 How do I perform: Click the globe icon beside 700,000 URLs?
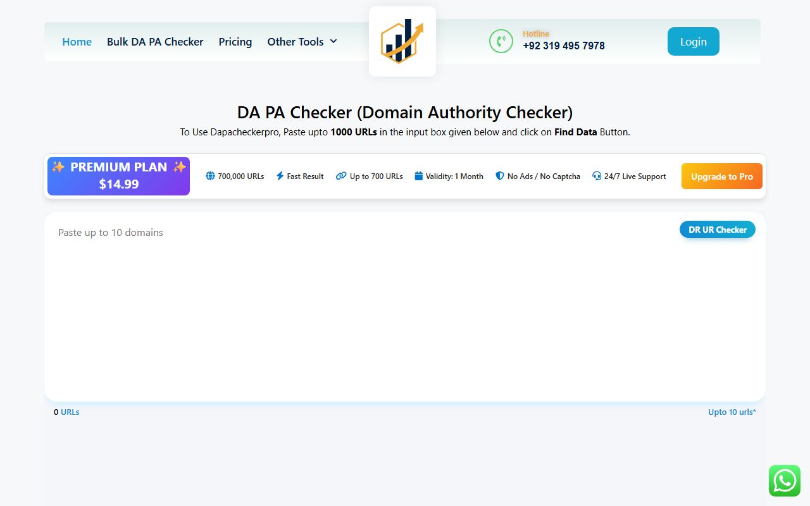[x=210, y=176]
